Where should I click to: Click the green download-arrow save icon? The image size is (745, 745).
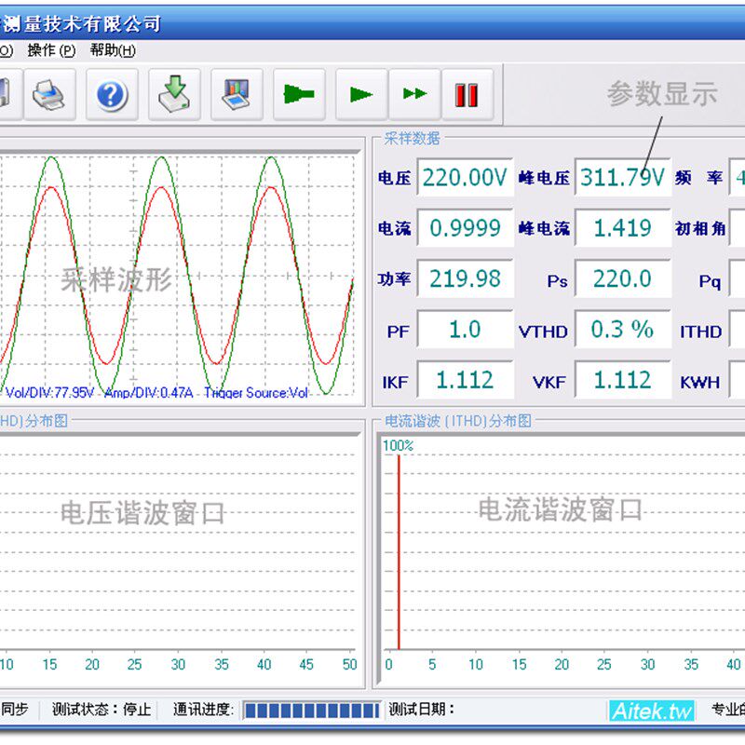pos(174,95)
